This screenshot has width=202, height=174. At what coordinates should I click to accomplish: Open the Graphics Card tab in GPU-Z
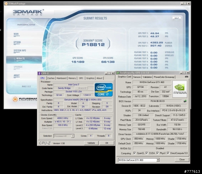pos(124,77)
